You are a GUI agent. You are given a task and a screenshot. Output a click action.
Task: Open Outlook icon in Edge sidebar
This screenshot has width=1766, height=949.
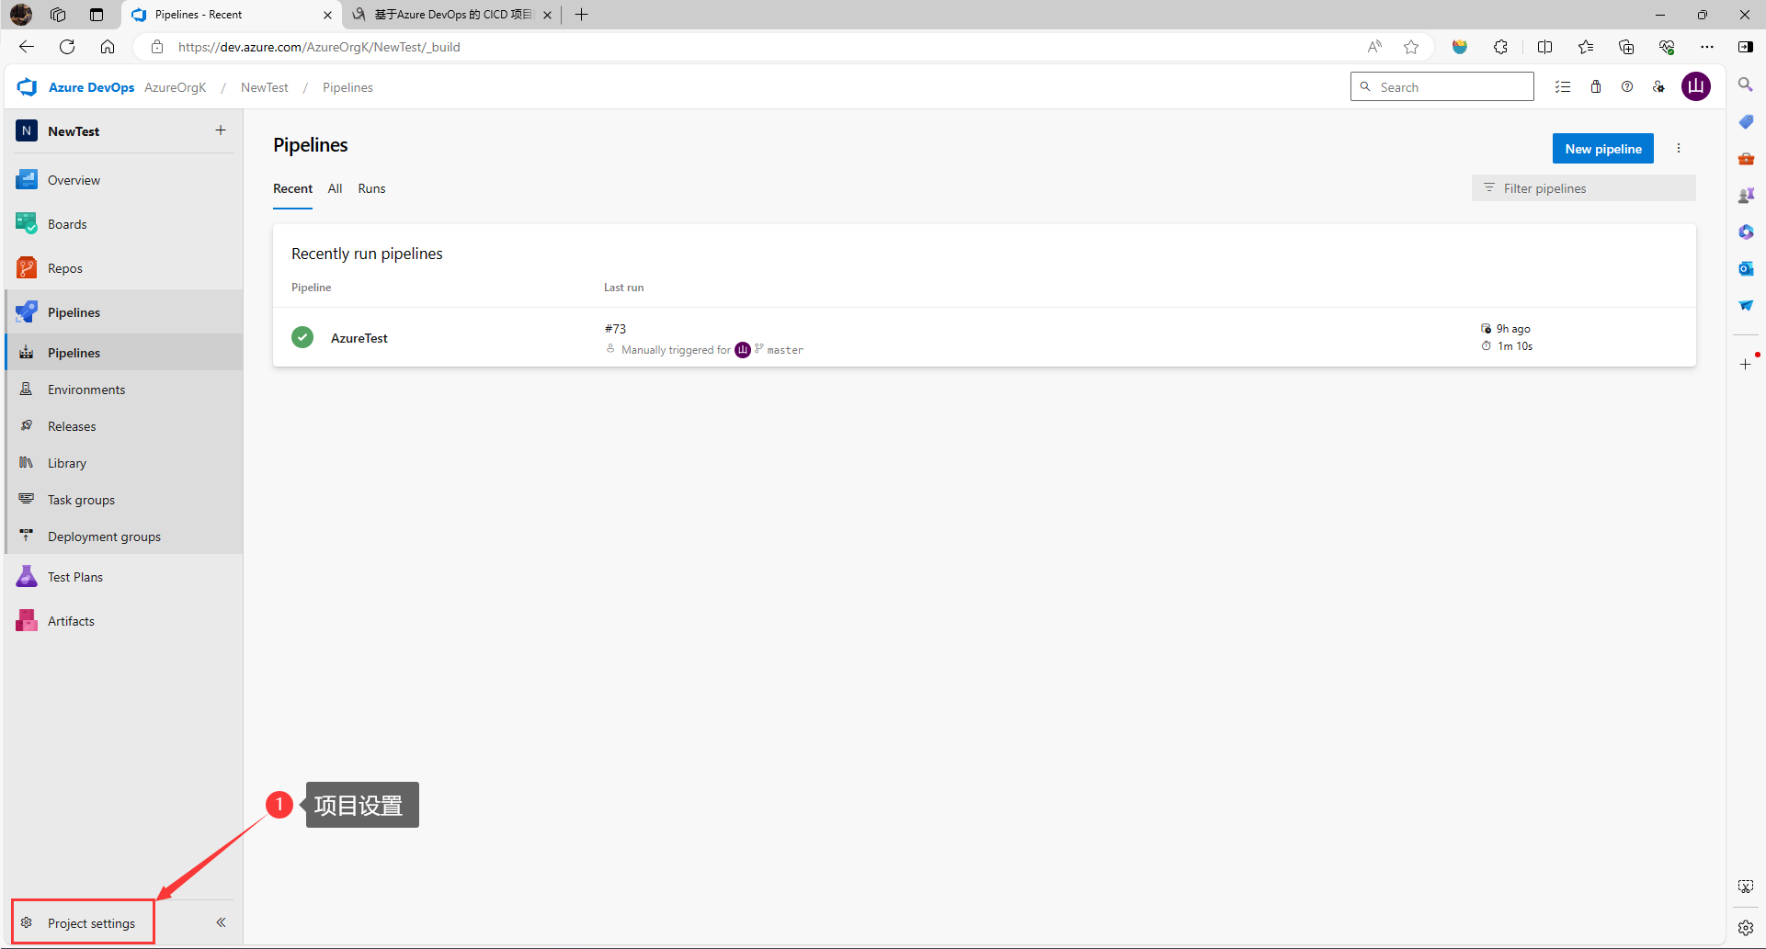click(1746, 268)
